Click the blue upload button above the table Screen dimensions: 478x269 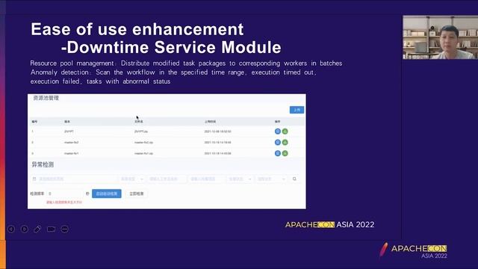click(x=297, y=110)
